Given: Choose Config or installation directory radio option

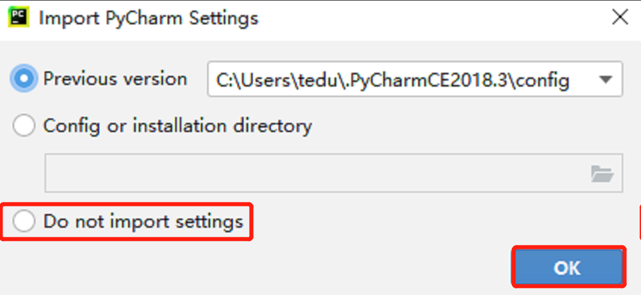Looking at the screenshot, I should (24, 125).
